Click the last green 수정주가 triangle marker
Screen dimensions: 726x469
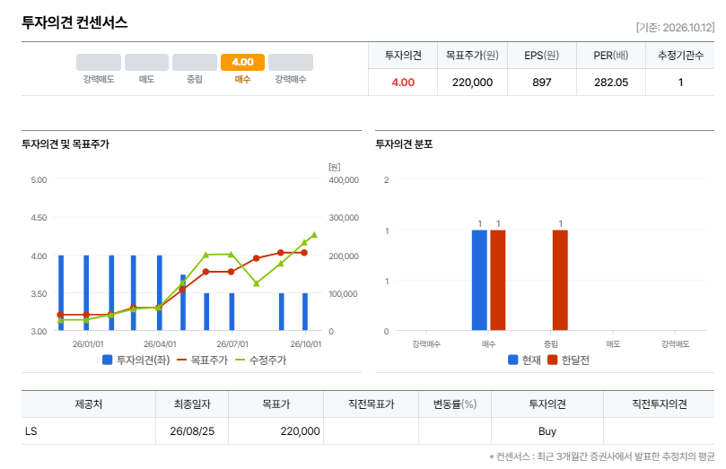[314, 235]
